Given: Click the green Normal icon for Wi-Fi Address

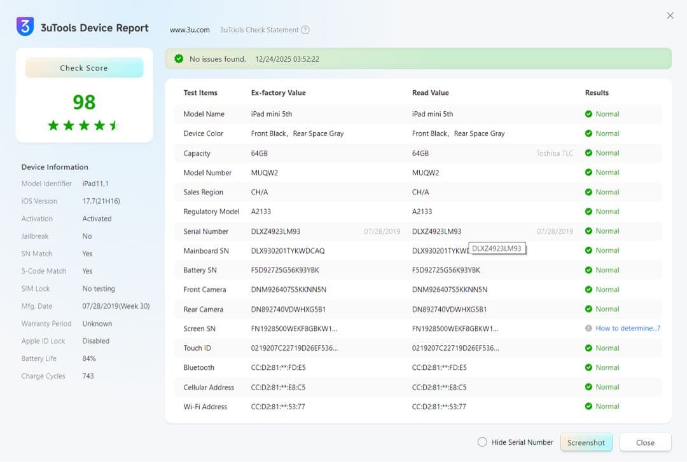Looking at the screenshot, I should (x=588, y=407).
